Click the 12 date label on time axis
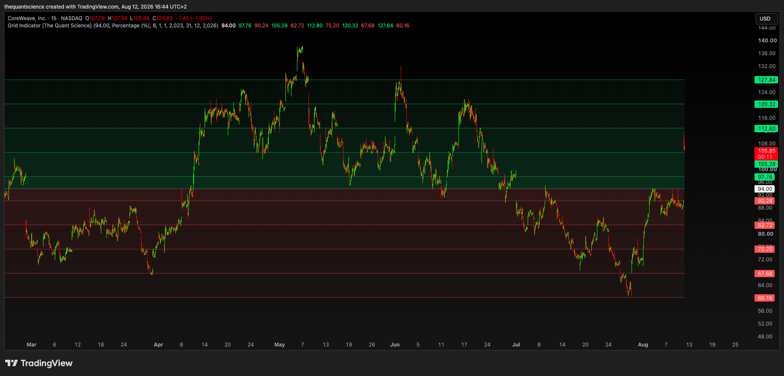The image size is (784, 376). point(78,345)
